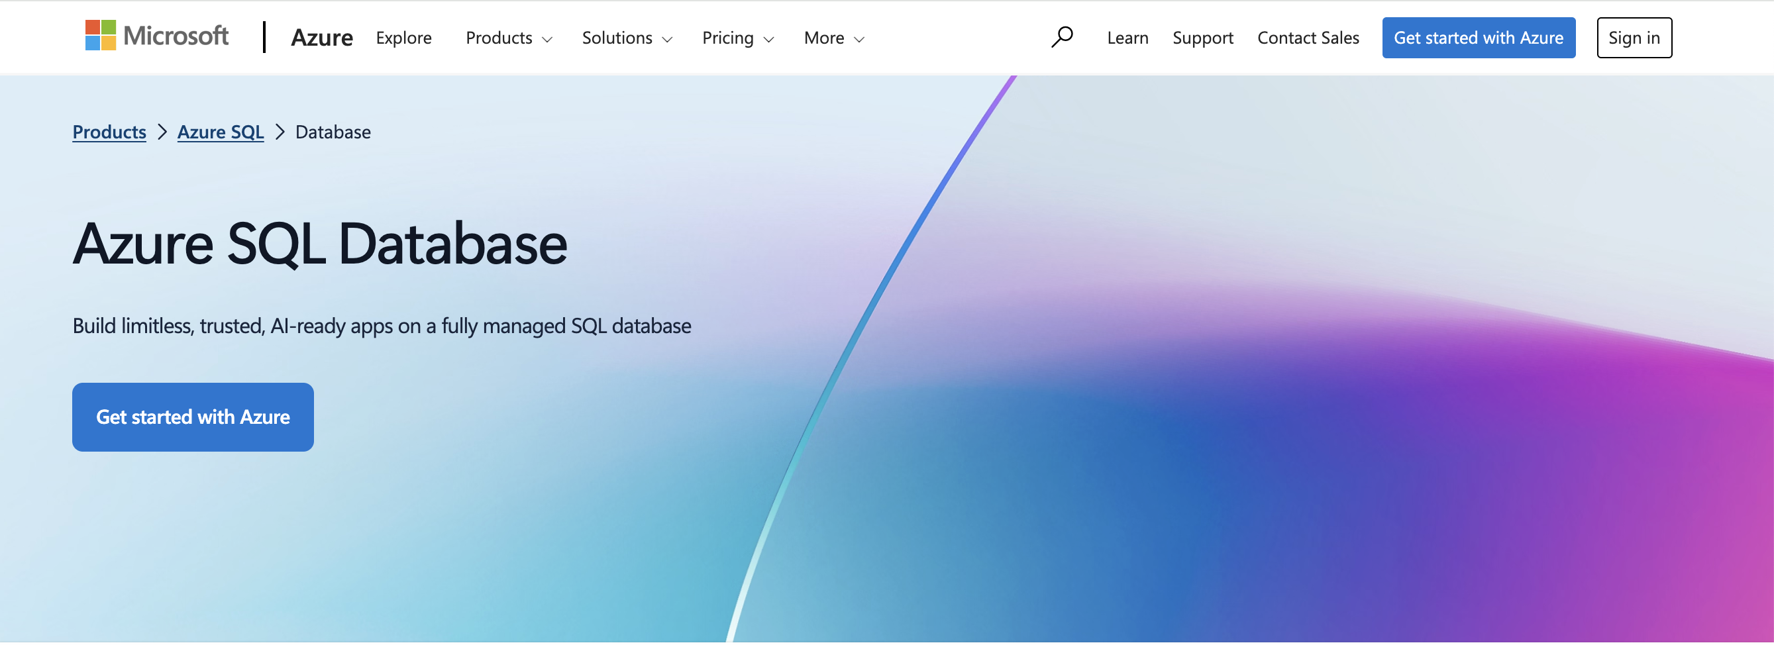
Task: Navigate to the Products breadcrumb link
Action: [109, 132]
